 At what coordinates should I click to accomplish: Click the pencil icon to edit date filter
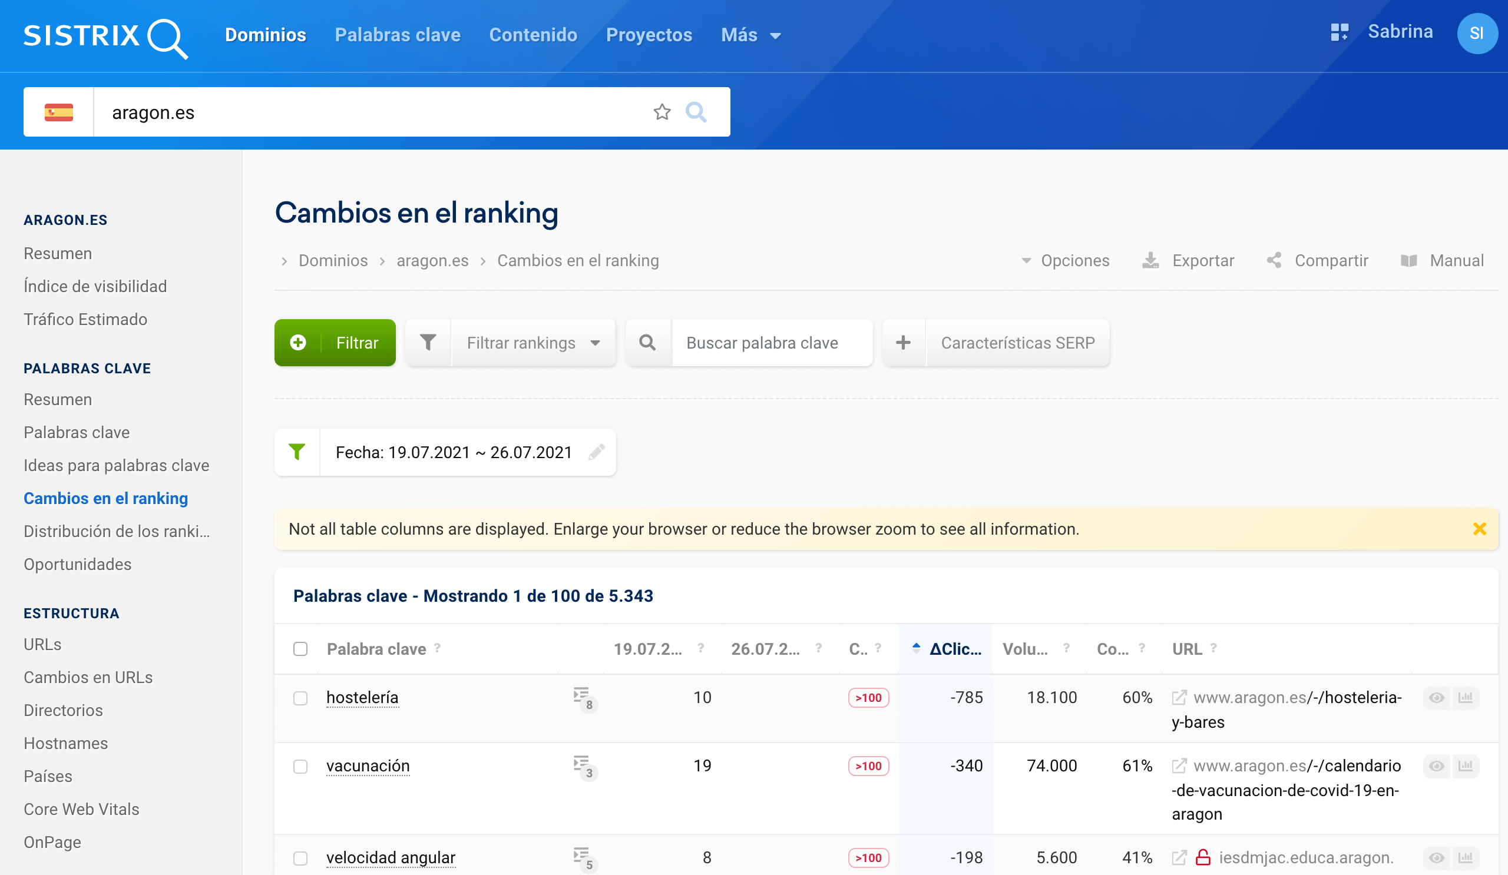[596, 452]
